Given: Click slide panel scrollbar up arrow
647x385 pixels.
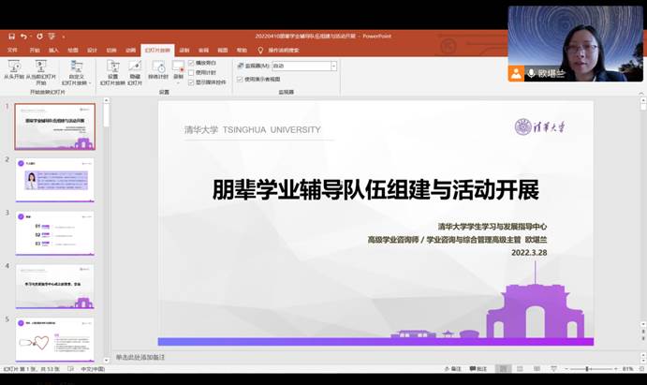Looking at the screenshot, I should click(106, 100).
